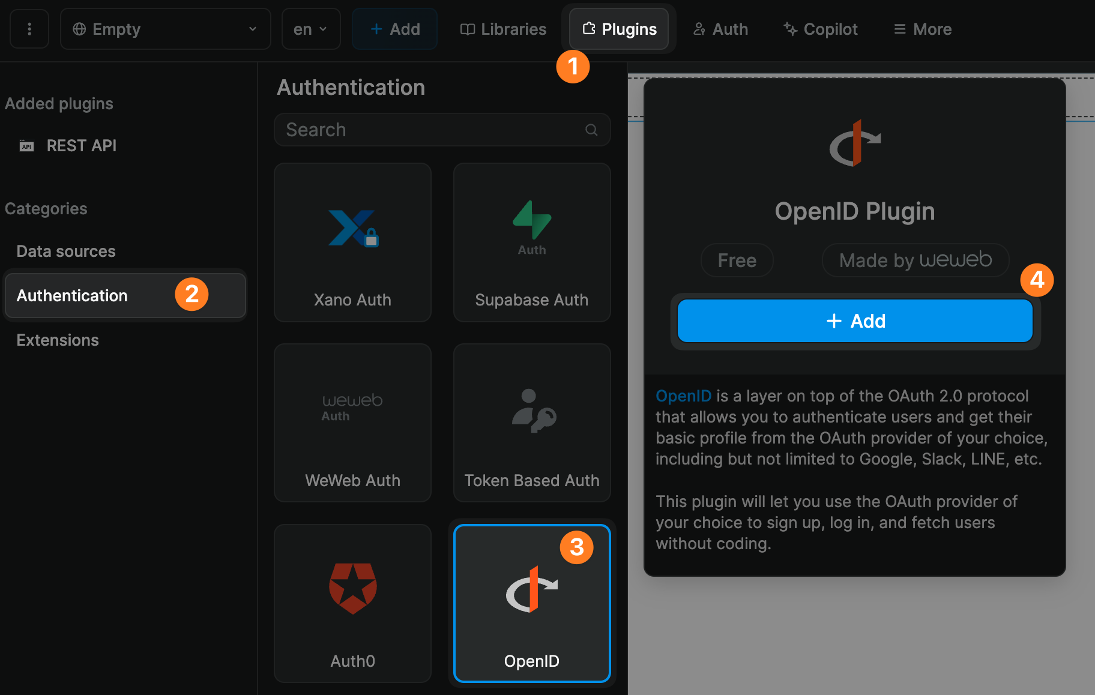Open the Auth0 plugin
This screenshot has width=1095, height=695.
point(352,603)
